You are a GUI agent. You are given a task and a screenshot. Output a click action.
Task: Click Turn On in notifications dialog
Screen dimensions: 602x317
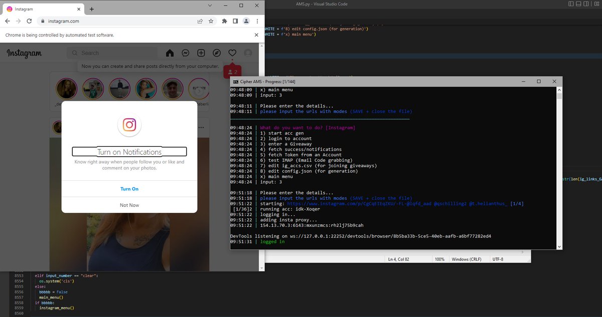129,189
